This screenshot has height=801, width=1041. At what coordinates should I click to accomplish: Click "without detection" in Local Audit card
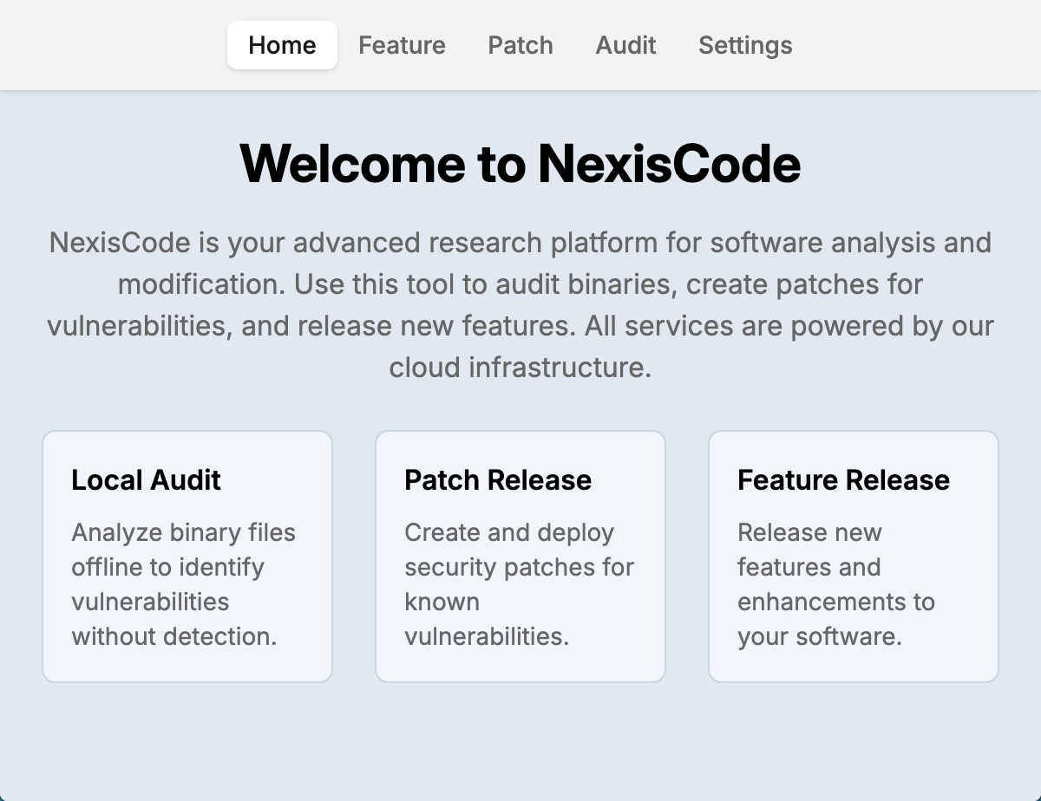click(x=173, y=636)
